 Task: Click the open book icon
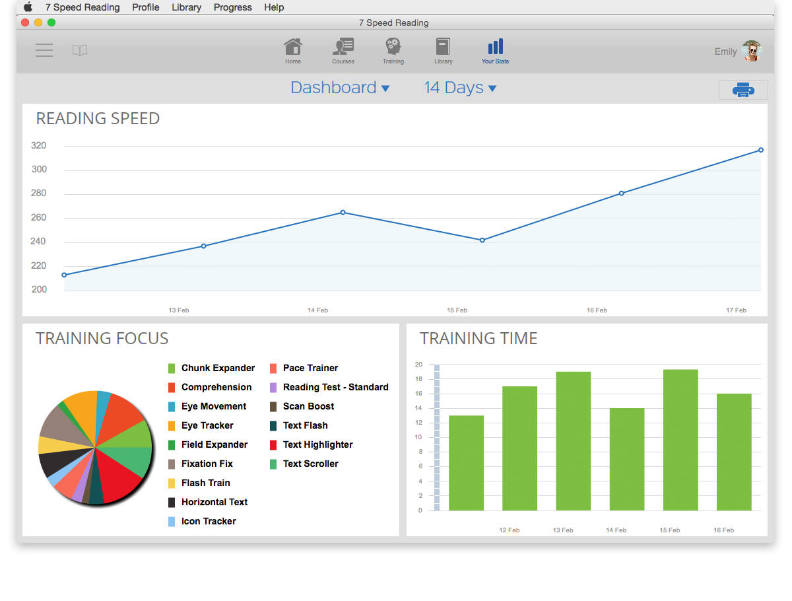tap(80, 50)
